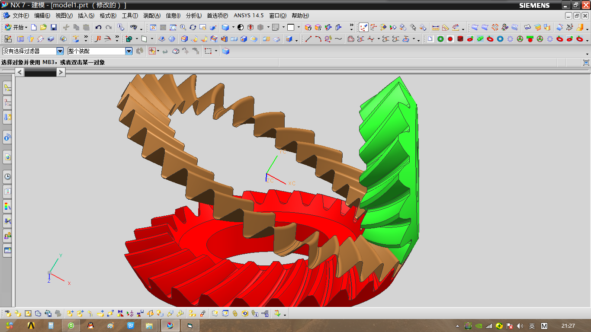Open the 首选项(P) Preferences menu

click(x=218, y=16)
